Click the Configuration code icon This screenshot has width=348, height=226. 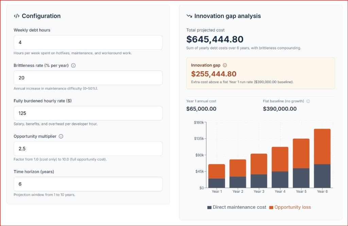point(17,16)
